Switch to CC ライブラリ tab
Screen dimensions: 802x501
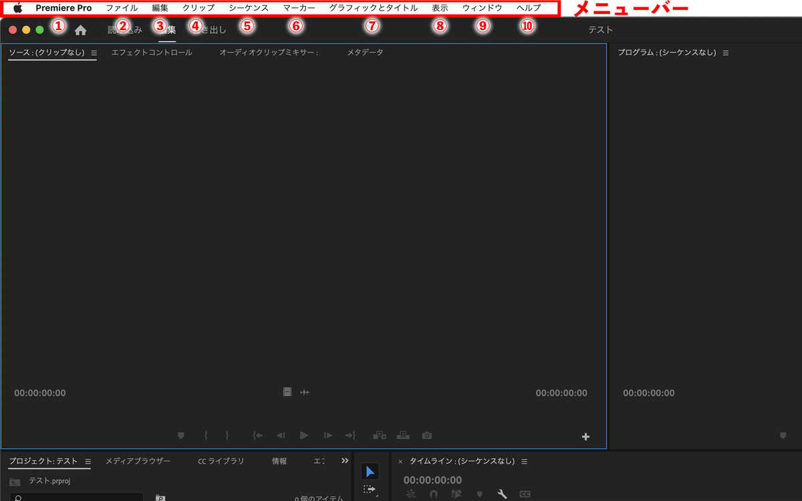pyautogui.click(x=221, y=461)
